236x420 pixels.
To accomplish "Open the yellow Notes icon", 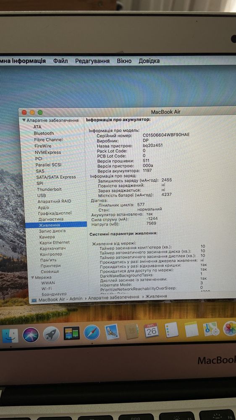I will [x=191, y=329].
